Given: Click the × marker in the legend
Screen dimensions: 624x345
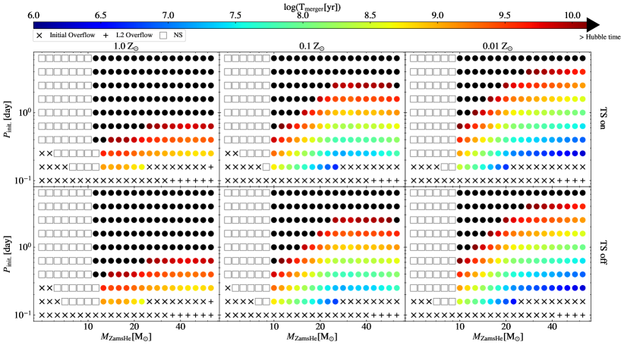Looking at the screenshot, I should [39, 36].
